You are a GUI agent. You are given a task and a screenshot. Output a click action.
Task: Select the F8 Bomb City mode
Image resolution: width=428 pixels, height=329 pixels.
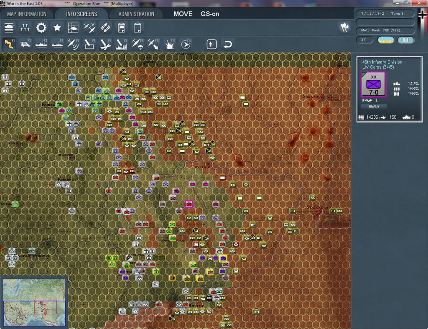[x=122, y=44]
